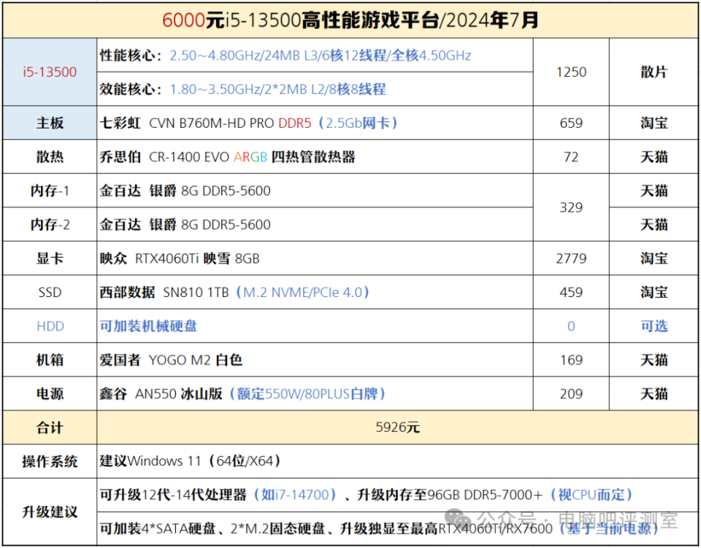
Task: Click the 西部数据 SN810 1TB entry
Action: [x=315, y=292]
